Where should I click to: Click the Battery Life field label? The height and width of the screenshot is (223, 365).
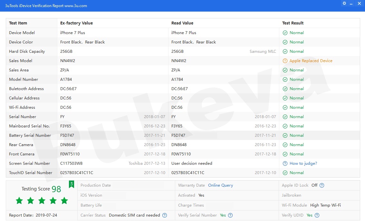[x=91, y=205]
